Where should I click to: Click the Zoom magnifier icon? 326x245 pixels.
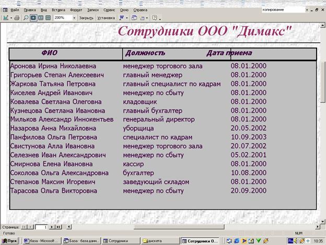pos(26,18)
